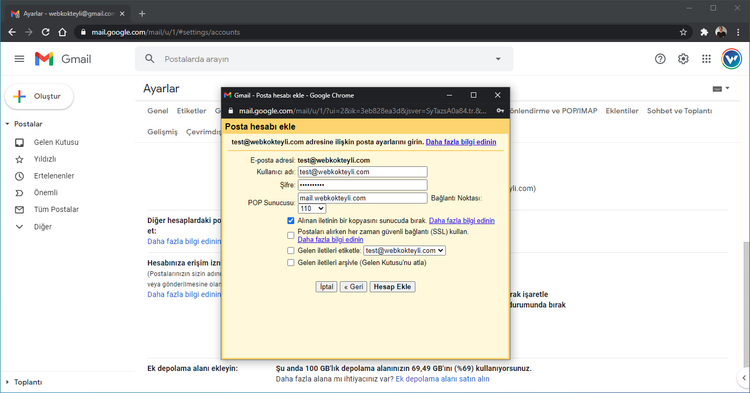Uncheck leaving a copy on the server
Screen dimensions: 750x393
291,221
